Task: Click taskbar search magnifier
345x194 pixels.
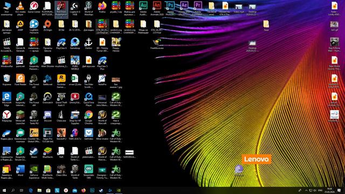Action: pyautogui.click(x=13, y=190)
